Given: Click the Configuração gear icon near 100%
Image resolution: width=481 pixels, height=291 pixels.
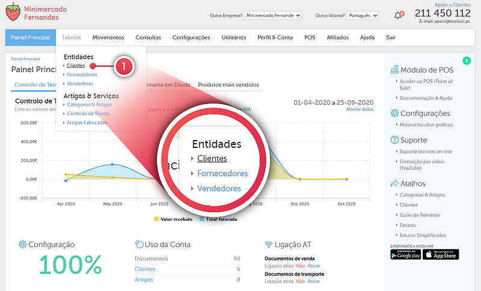Looking at the screenshot, I should (22, 244).
